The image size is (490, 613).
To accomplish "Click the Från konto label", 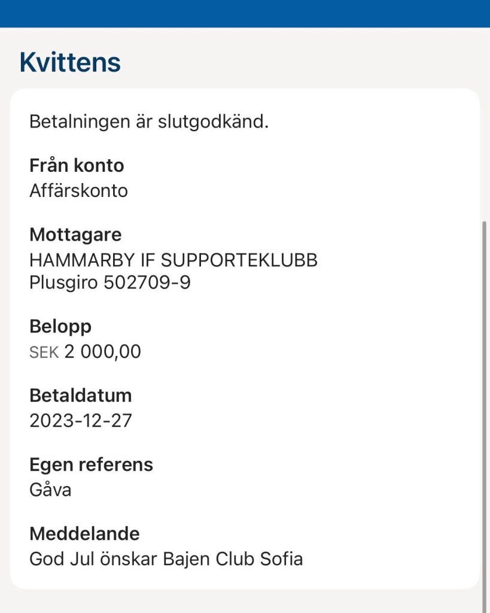I will pos(77,165).
